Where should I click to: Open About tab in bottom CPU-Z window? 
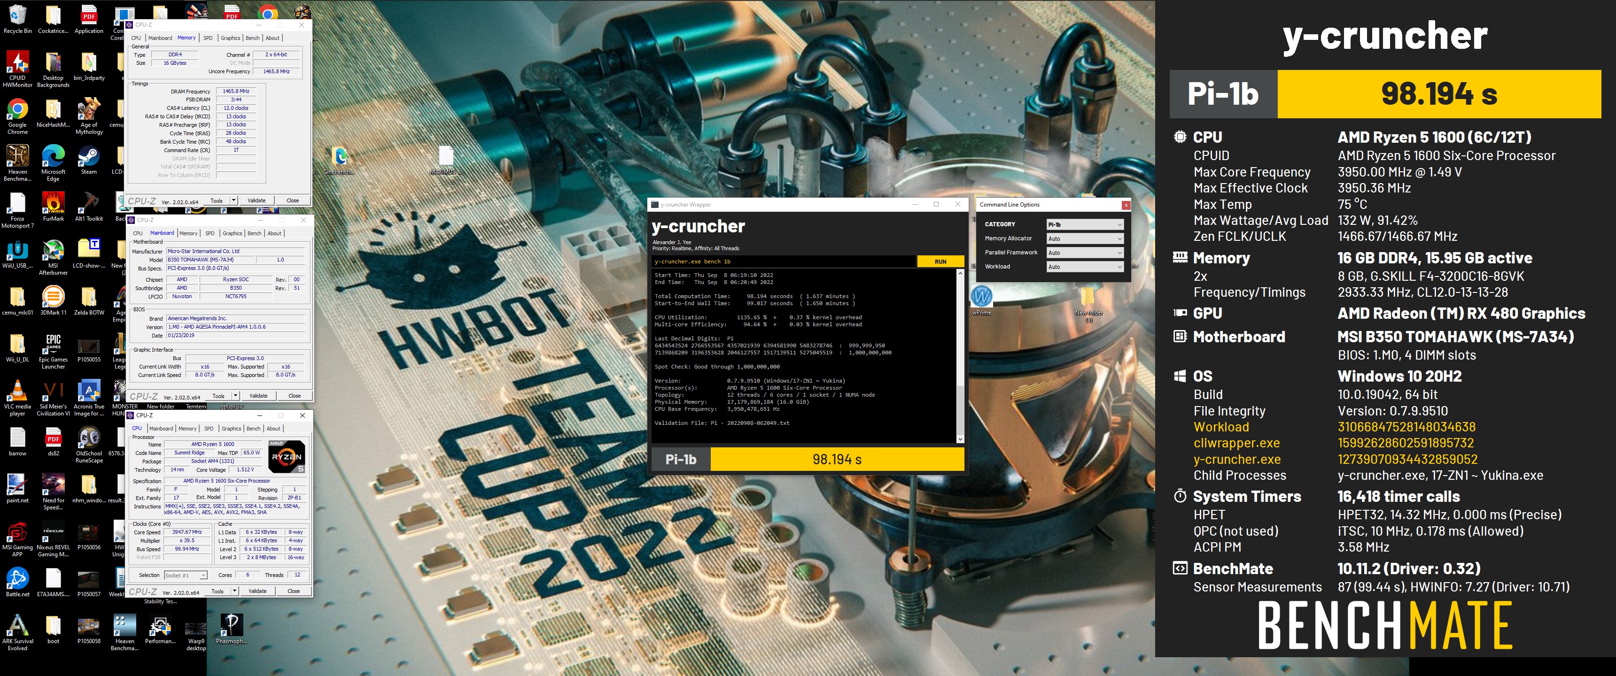coord(273,429)
